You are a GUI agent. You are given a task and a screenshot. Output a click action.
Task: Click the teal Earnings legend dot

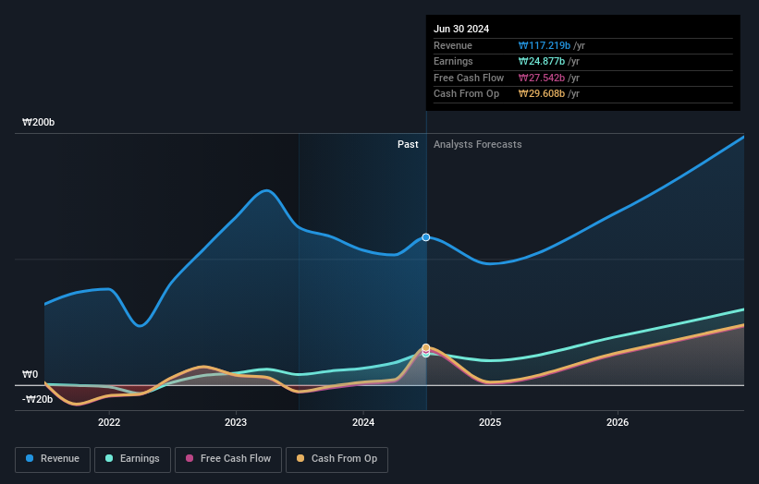pos(109,458)
